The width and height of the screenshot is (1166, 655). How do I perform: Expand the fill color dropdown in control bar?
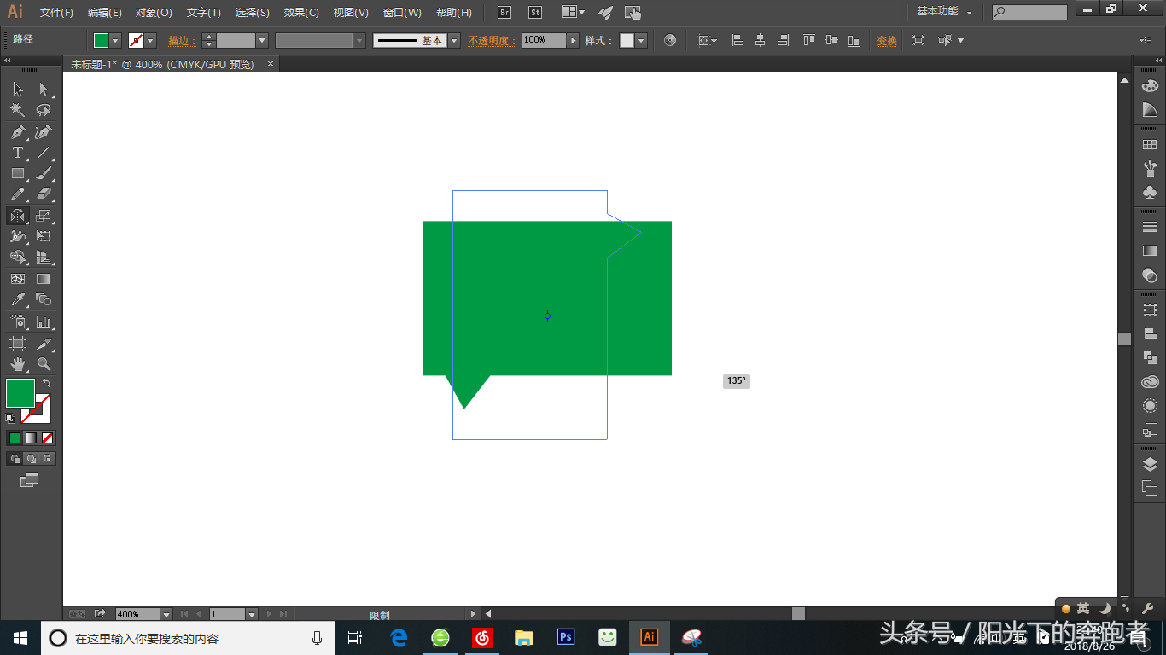point(115,41)
